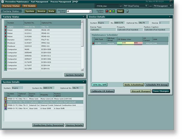Click the Save Changes button
This screenshot has height=139, width=183.
pos(161,91)
